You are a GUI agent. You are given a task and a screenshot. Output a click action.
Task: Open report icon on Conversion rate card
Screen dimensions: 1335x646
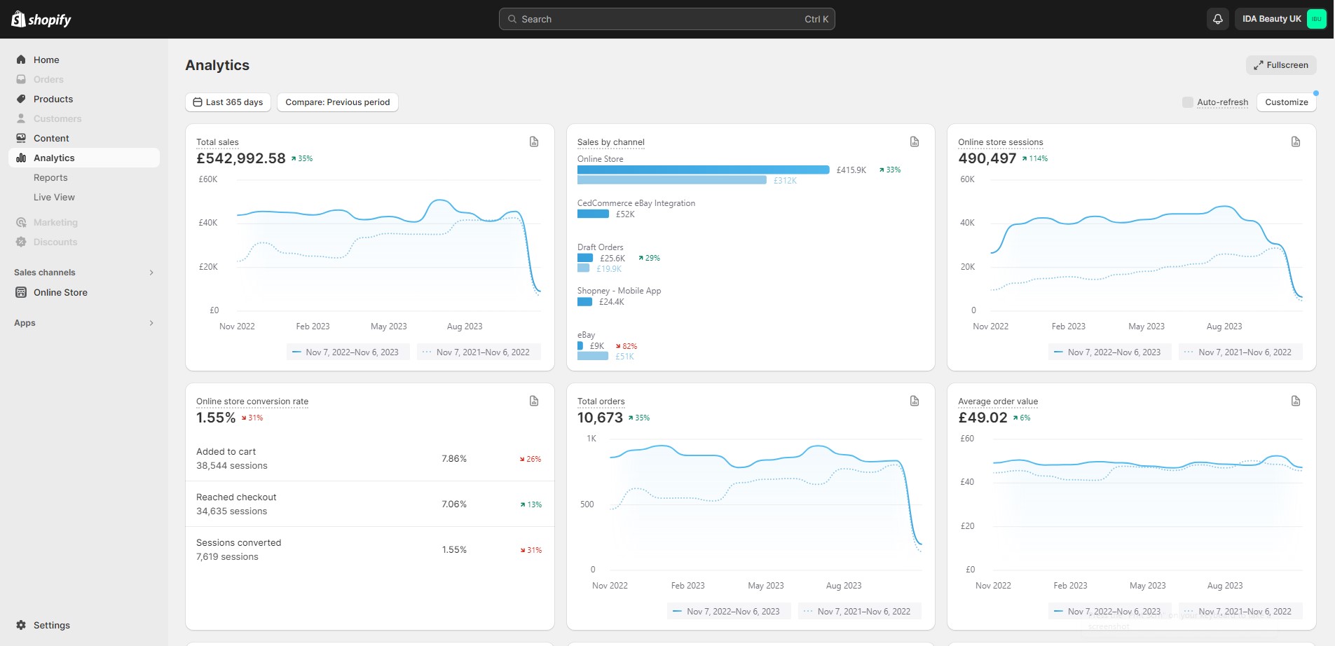tap(534, 401)
